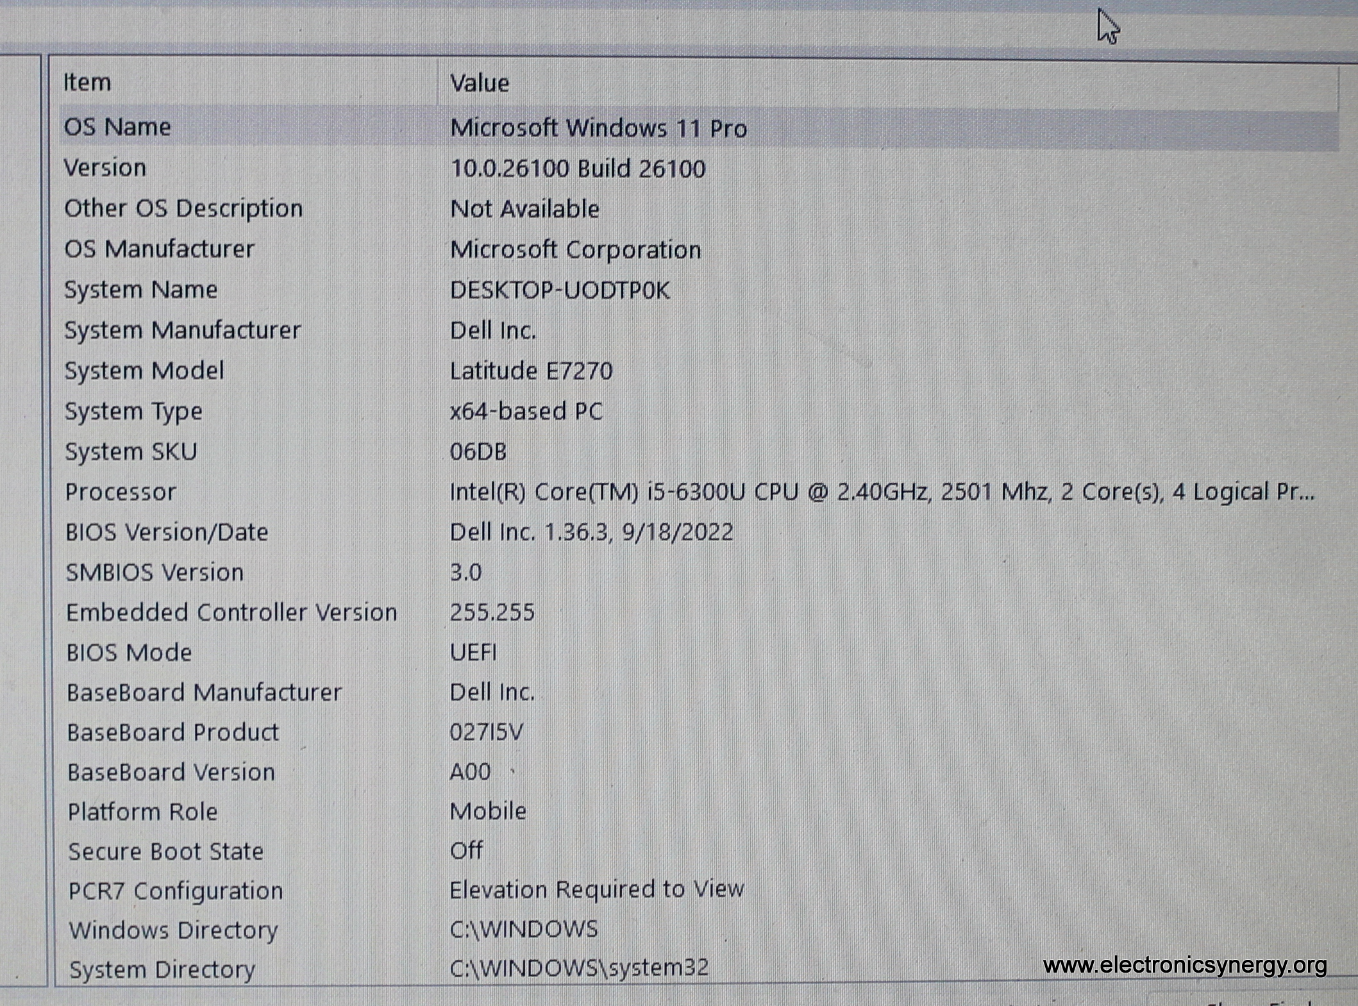Select the System SKU row
Viewport: 1358px width, 1006px height.
[x=131, y=452]
